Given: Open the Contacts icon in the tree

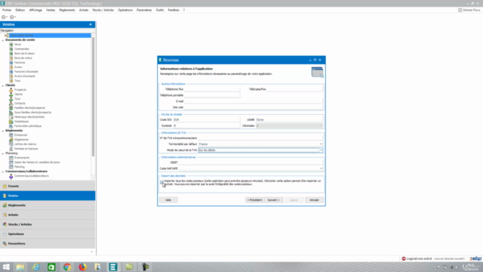Looking at the screenshot, I should coord(11,104).
